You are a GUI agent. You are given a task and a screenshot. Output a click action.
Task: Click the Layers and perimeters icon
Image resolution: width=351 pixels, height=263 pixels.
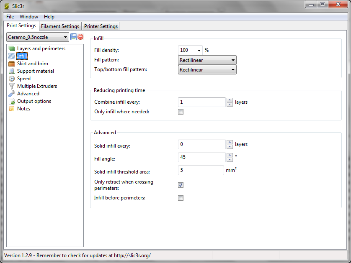point(12,49)
